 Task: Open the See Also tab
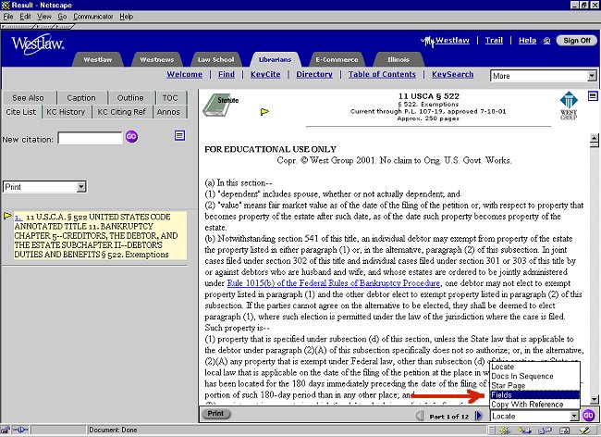[x=28, y=98]
